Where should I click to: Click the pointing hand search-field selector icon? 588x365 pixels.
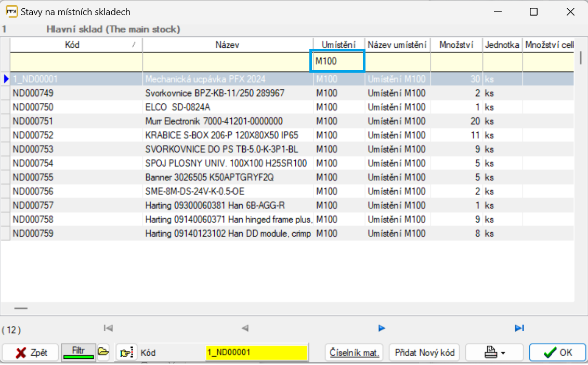click(126, 353)
